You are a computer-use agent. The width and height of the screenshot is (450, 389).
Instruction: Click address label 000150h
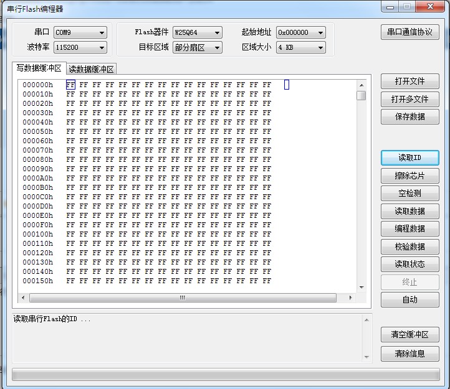38,281
